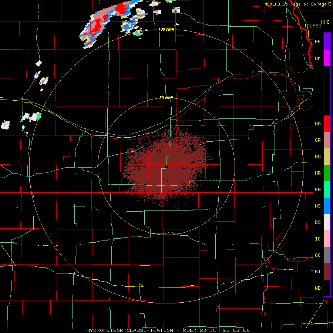The height and width of the screenshot is (333, 333).
Task: Click the 100 NMI range ring label
Action: tap(166, 29)
